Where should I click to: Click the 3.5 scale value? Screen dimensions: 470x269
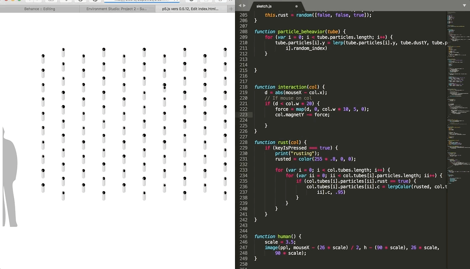pos(289,242)
